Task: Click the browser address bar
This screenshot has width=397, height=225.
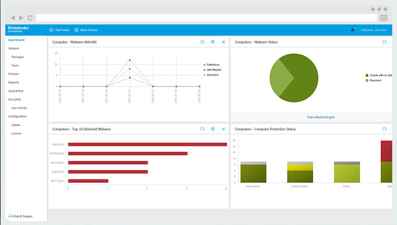Action: (x=206, y=18)
